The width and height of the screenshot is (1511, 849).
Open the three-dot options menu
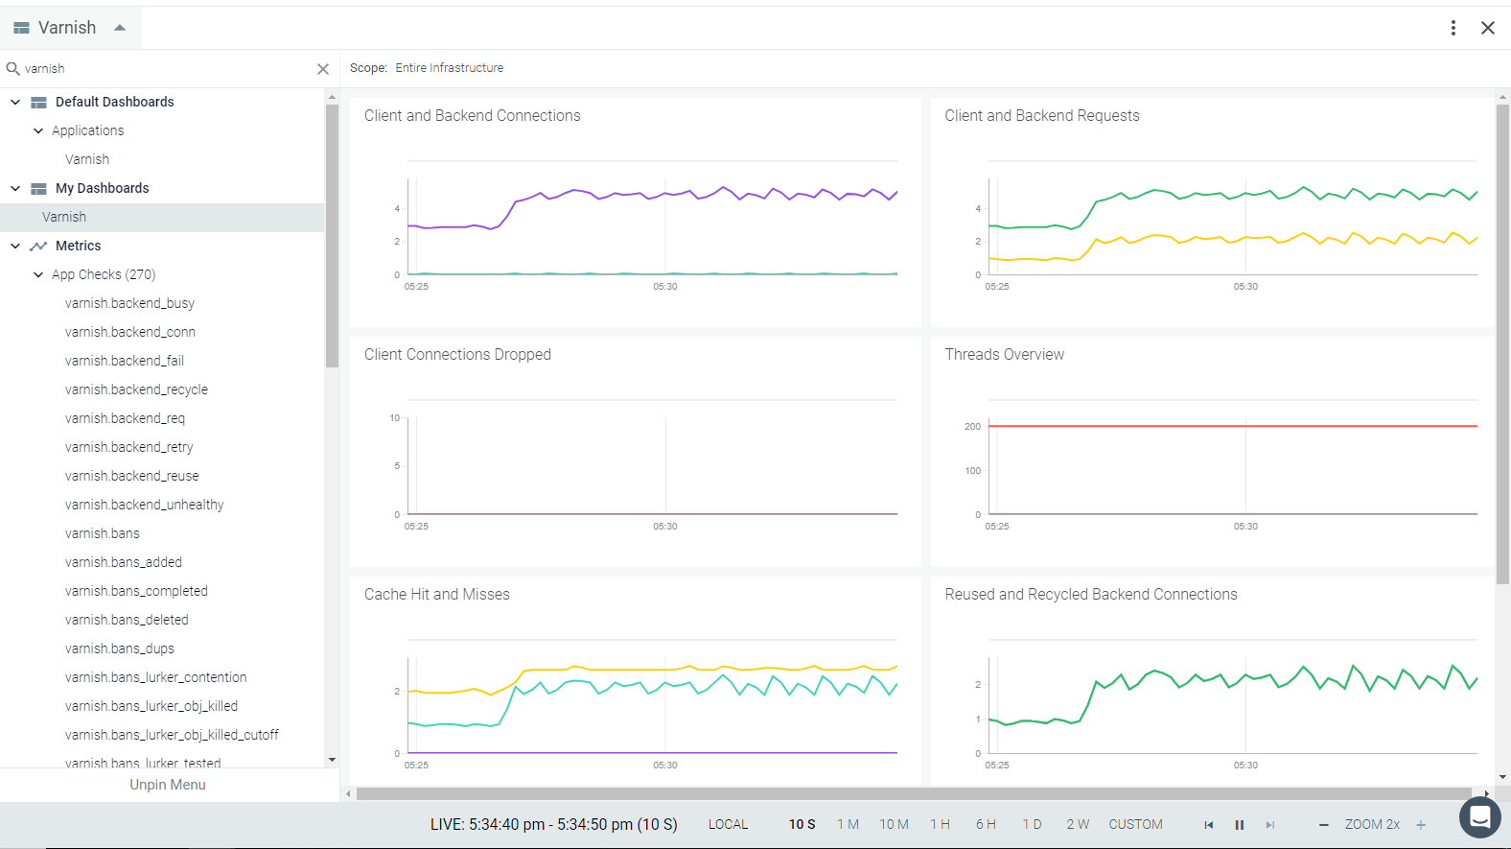(1453, 28)
